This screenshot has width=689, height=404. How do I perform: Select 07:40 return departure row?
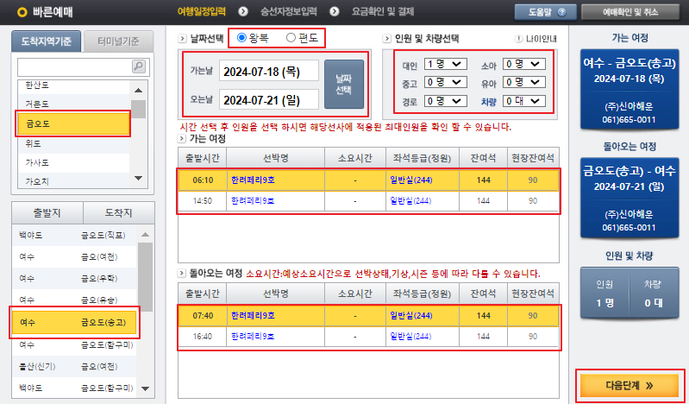click(368, 316)
